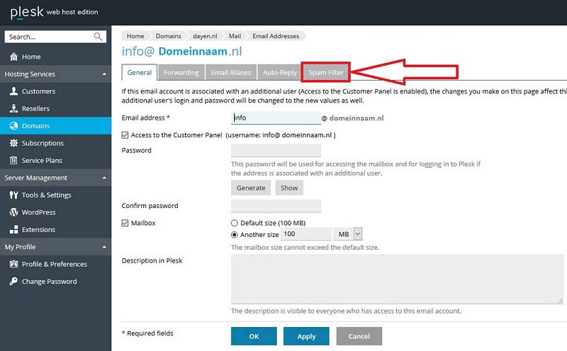This screenshot has width=567, height=351.
Task: Click the search magnifier icon
Action: tap(98, 37)
